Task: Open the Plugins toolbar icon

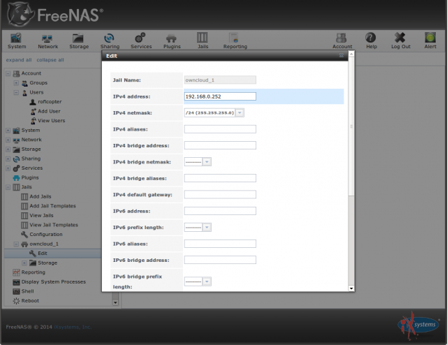Action: (x=172, y=41)
